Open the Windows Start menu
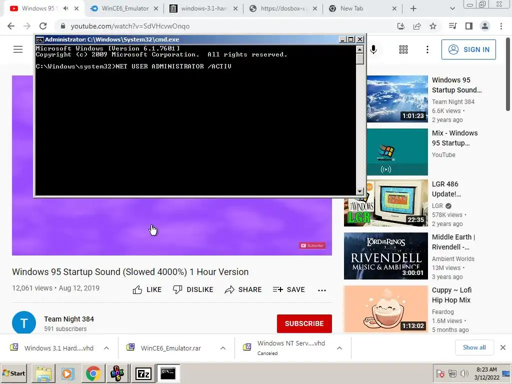Viewport: 512px width, 384px height. coord(14,373)
